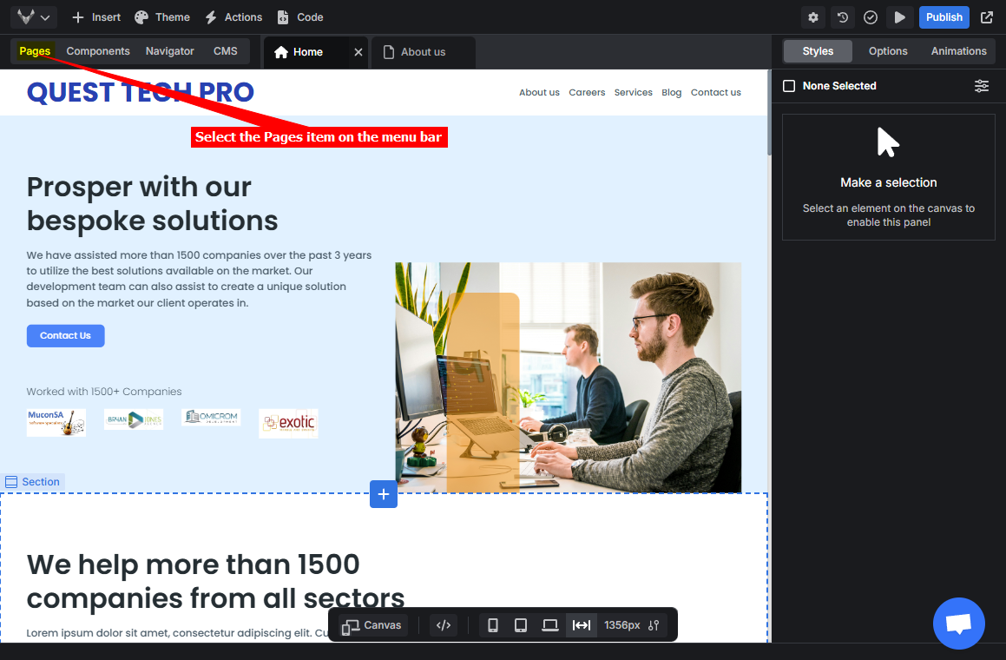Screen dimensions: 1006x660
Task: Click the QUEST TECH PRO logo heading
Action: [x=141, y=92]
